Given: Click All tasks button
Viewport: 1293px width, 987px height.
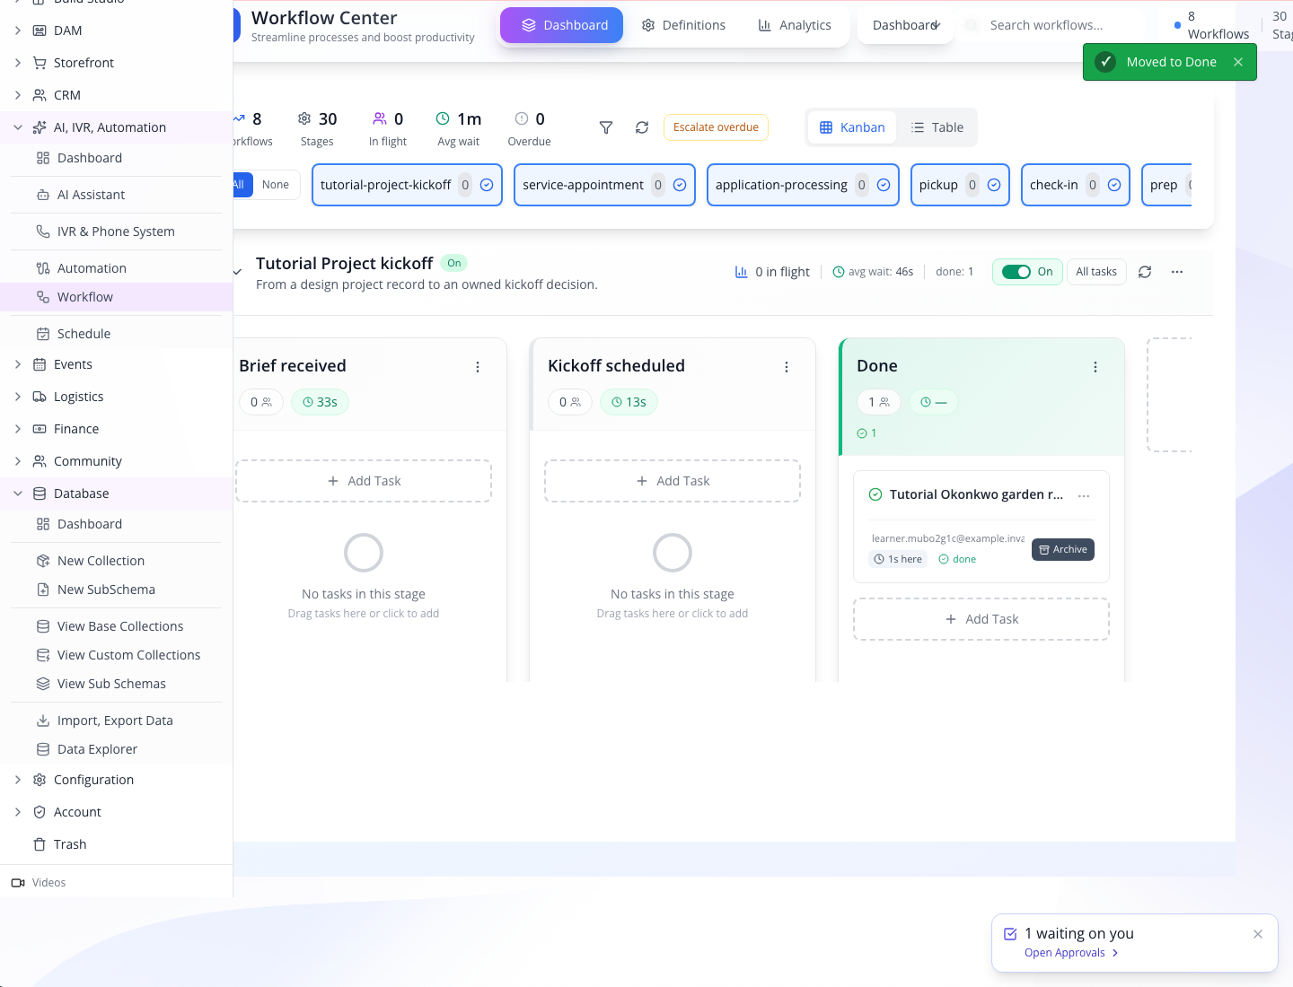Looking at the screenshot, I should click(x=1096, y=272).
